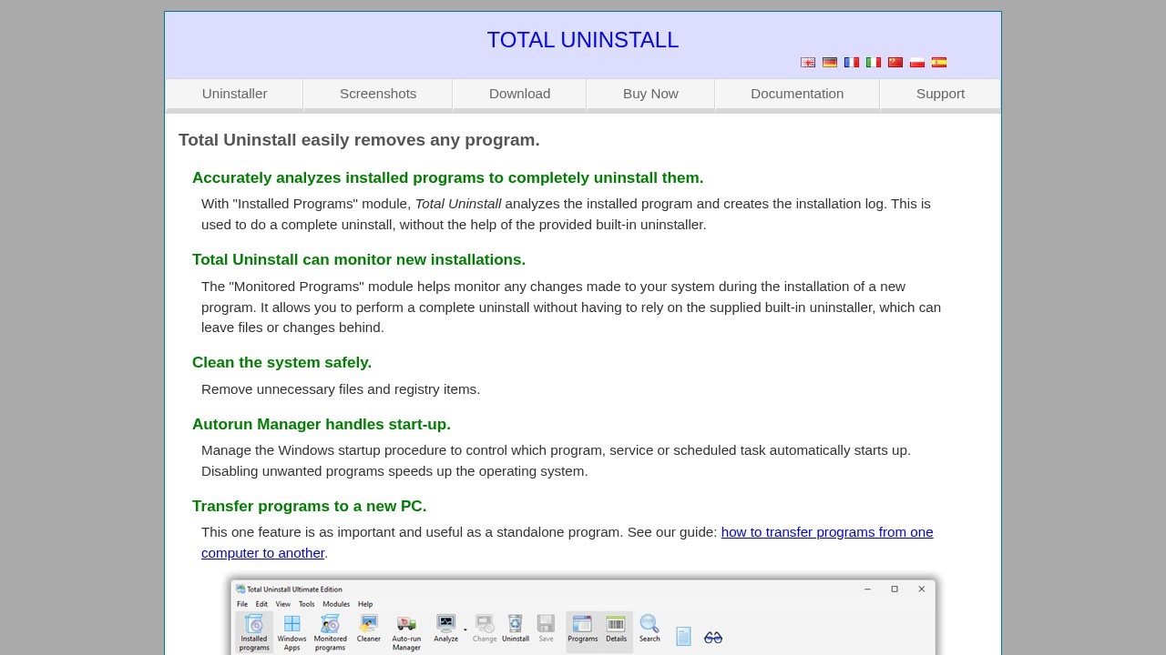Open the Edit menu in app screenshot
Viewport: 1166px width, 655px height.
click(x=261, y=604)
